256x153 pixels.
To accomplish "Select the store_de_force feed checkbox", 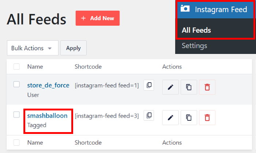I will coord(16,84).
